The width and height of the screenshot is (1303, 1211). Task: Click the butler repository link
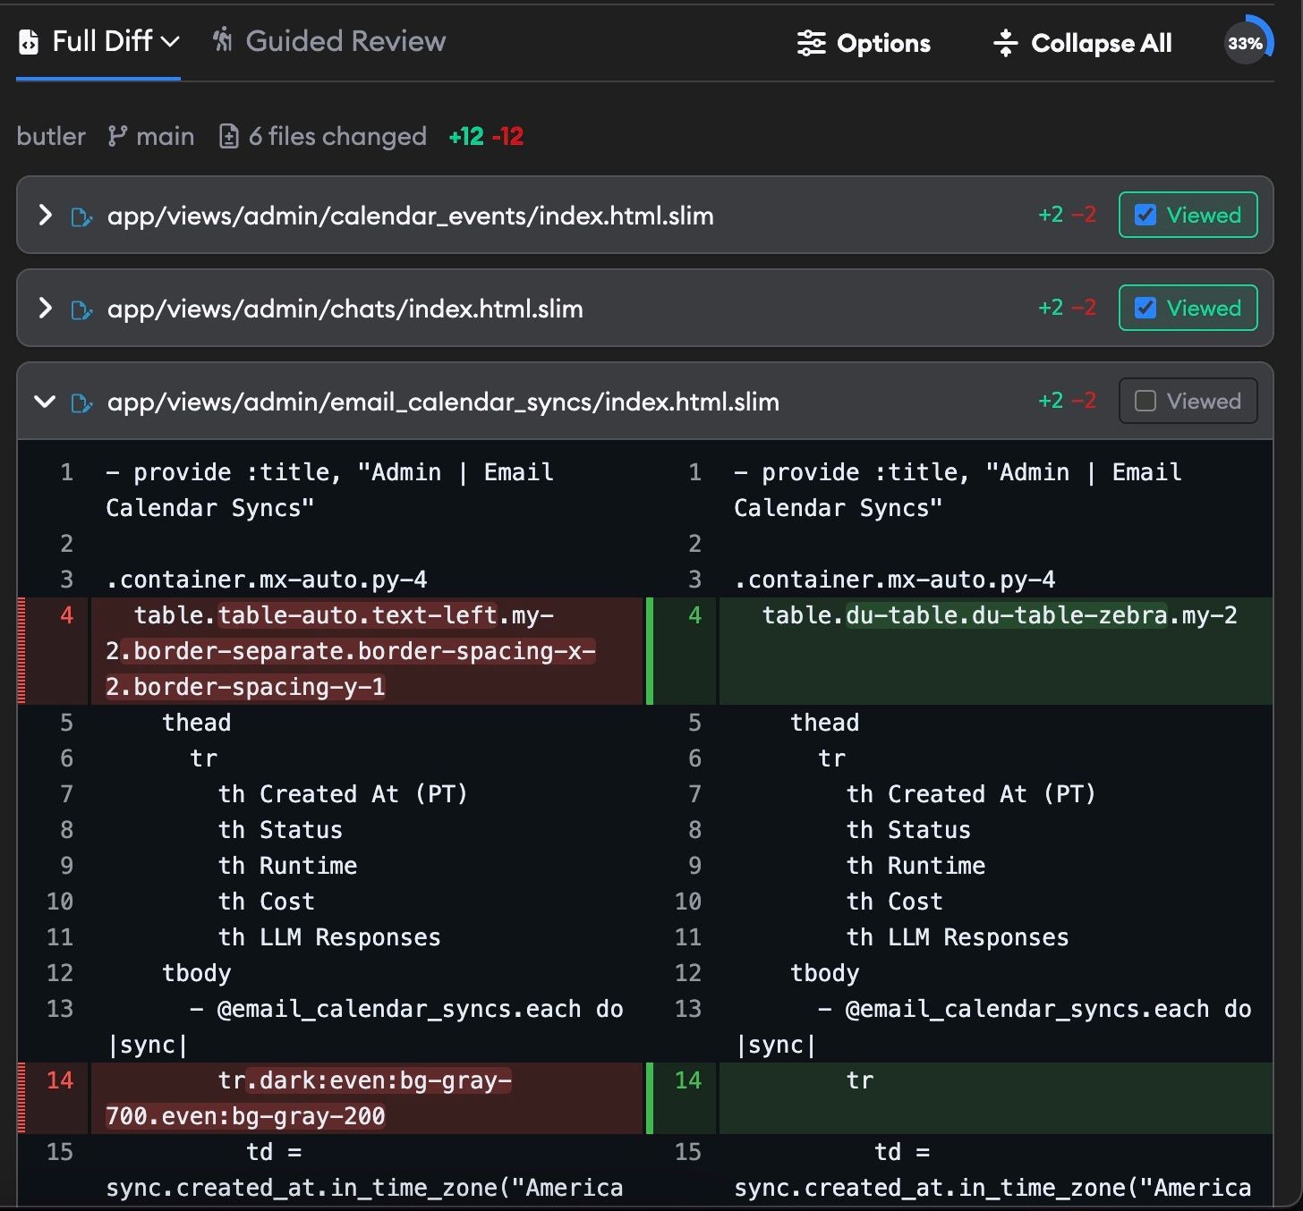click(51, 136)
